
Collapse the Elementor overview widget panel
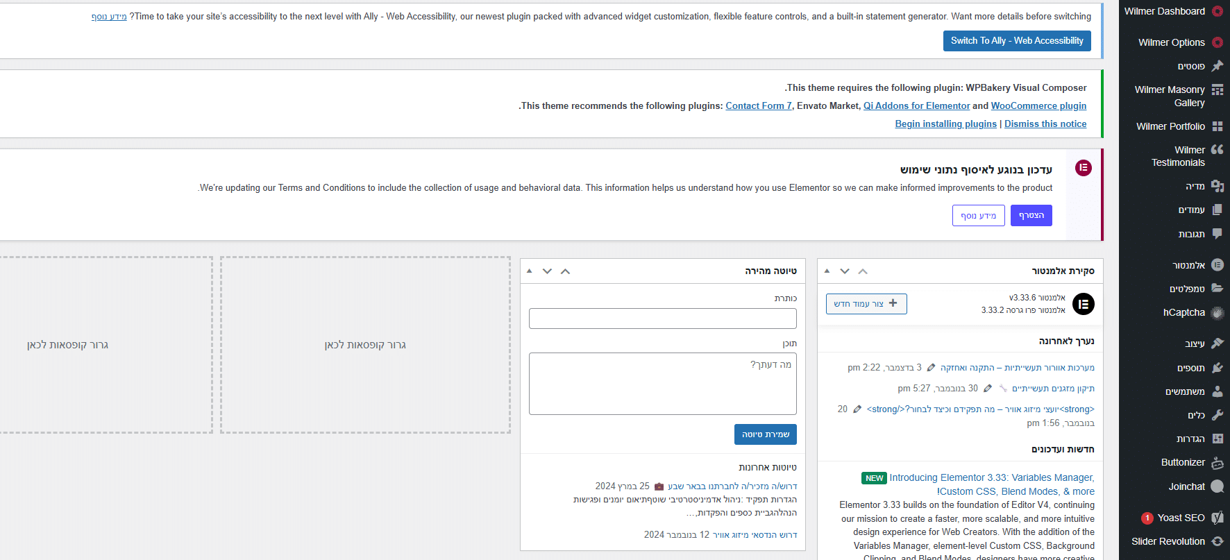(x=827, y=271)
